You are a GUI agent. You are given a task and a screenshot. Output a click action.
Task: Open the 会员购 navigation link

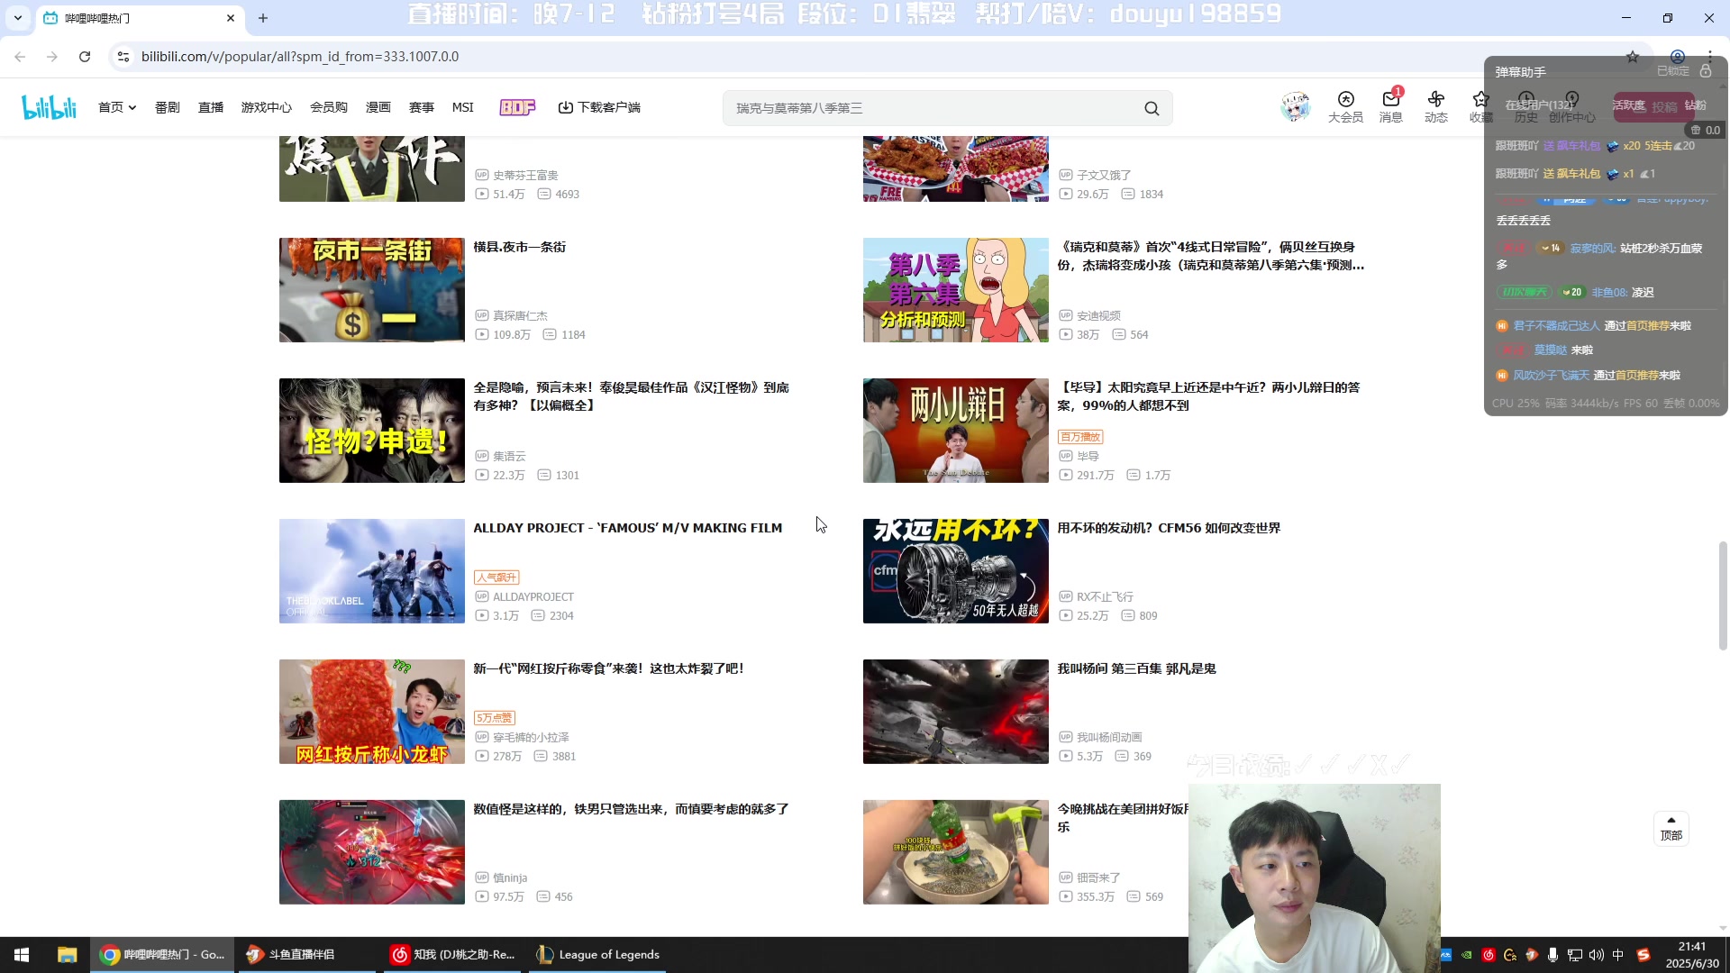[329, 107]
